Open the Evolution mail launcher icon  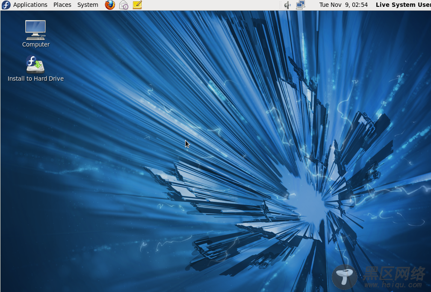124,5
